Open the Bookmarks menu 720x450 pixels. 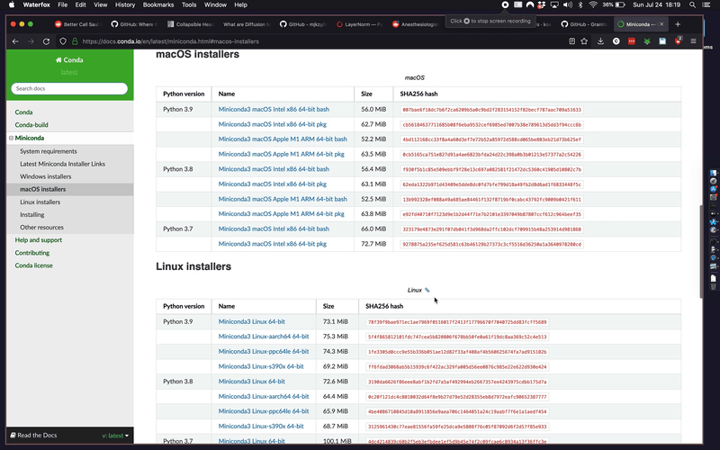coord(158,4)
